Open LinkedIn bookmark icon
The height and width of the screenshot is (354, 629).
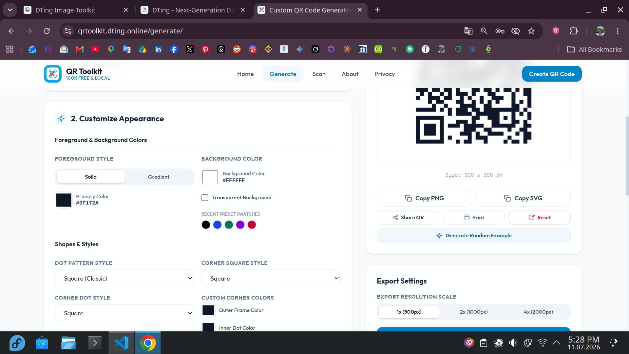[158, 49]
